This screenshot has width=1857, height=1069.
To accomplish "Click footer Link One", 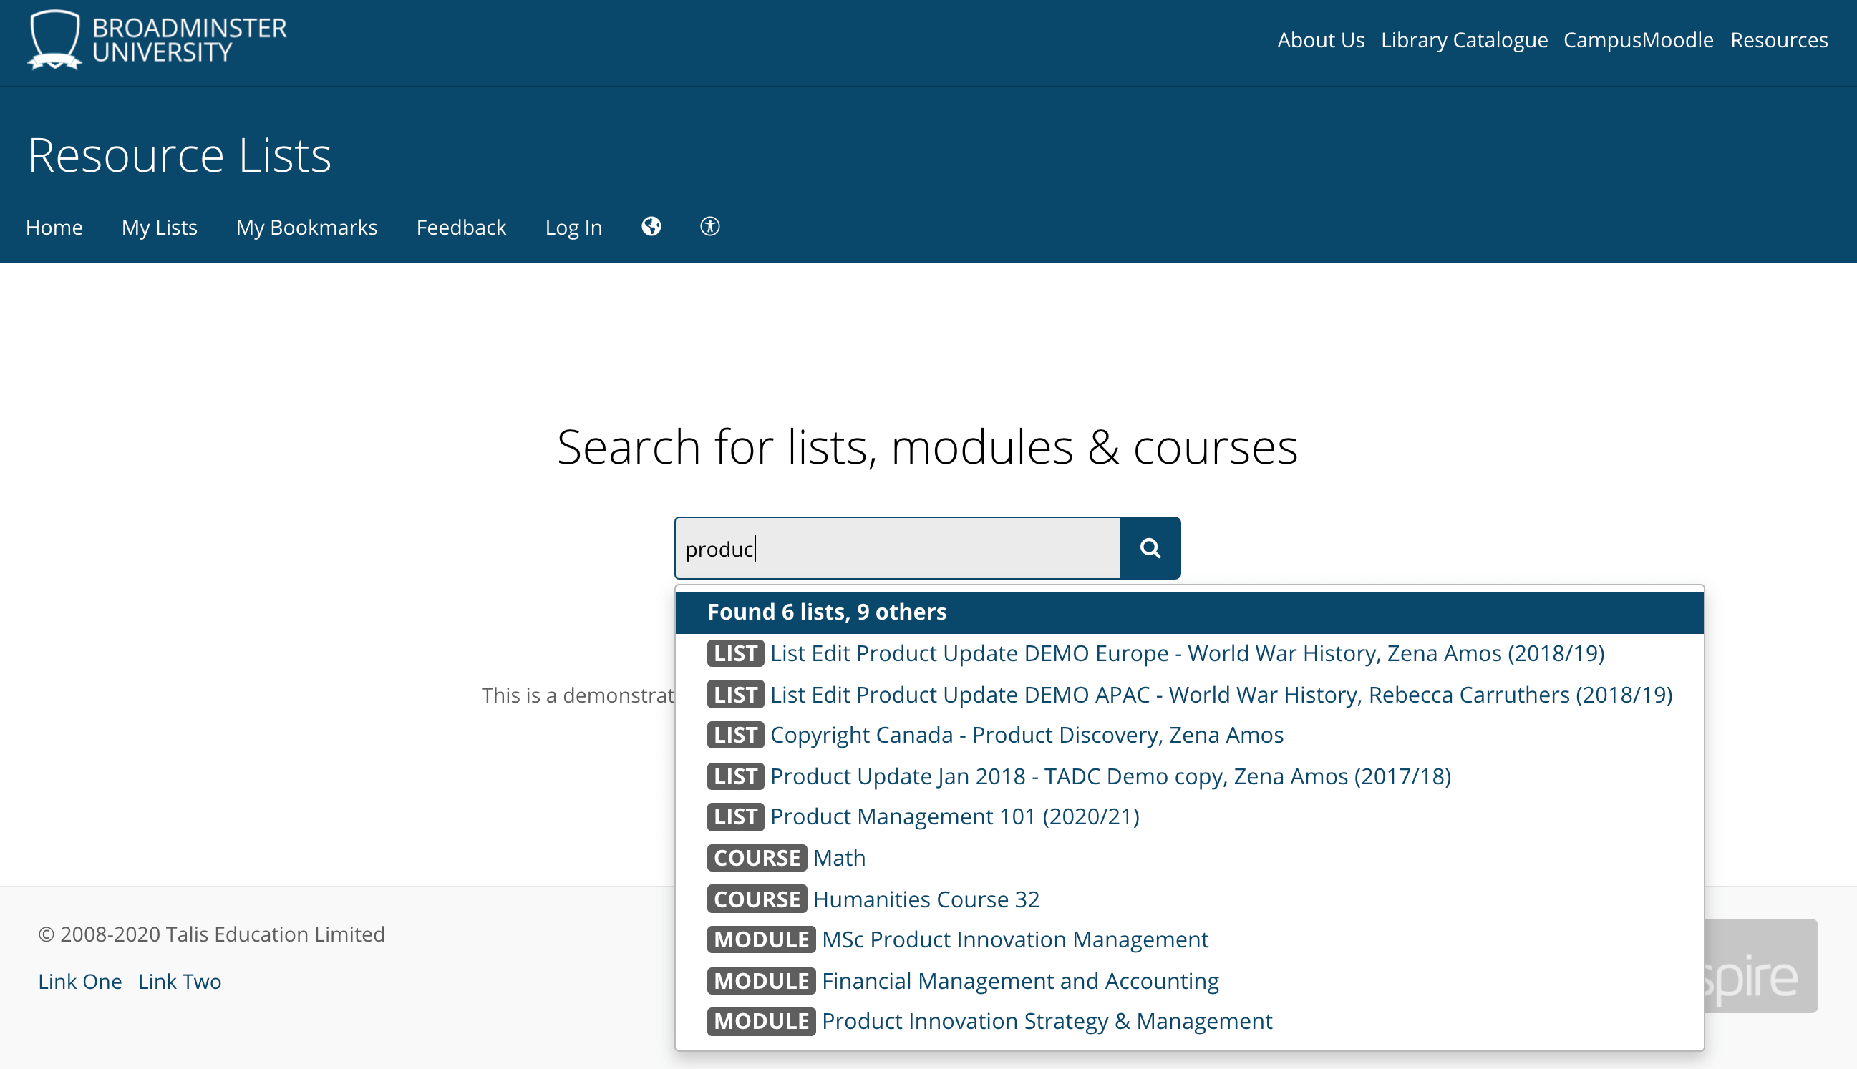I will pos(80,982).
